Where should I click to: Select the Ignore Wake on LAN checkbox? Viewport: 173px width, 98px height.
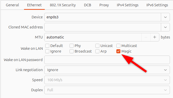tap(47, 51)
